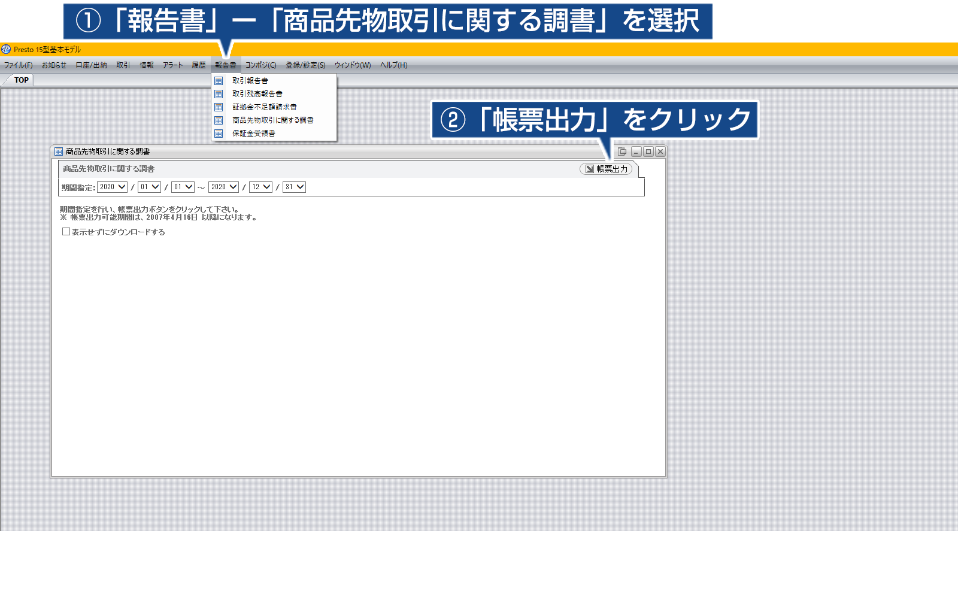Open the end year dropdown
Image resolution: width=958 pixels, height=594 pixels.
[x=224, y=187]
